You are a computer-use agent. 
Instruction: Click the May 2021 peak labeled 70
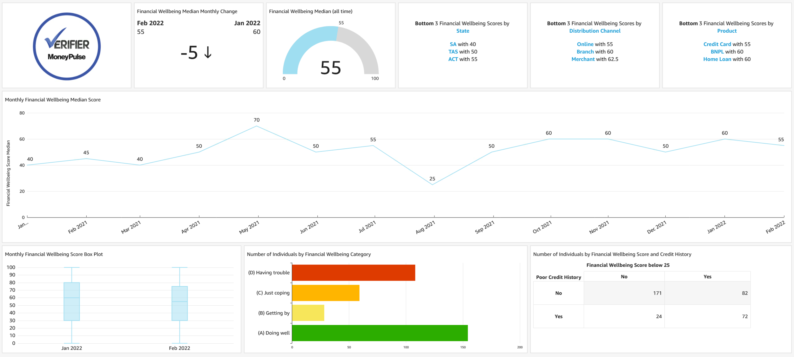click(257, 126)
